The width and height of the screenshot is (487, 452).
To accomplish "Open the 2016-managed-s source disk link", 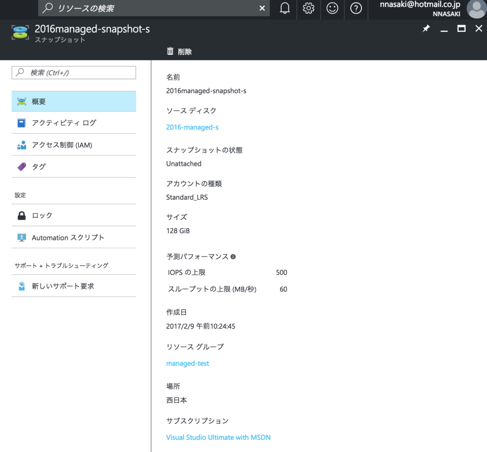I will 192,127.
